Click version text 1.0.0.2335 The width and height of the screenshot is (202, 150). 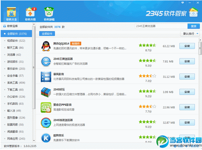[x=30, y=146]
